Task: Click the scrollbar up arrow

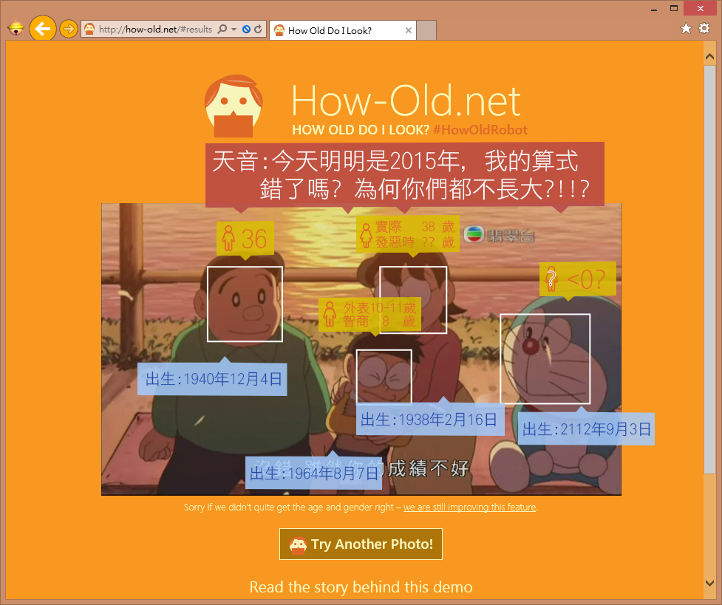Action: (709, 57)
